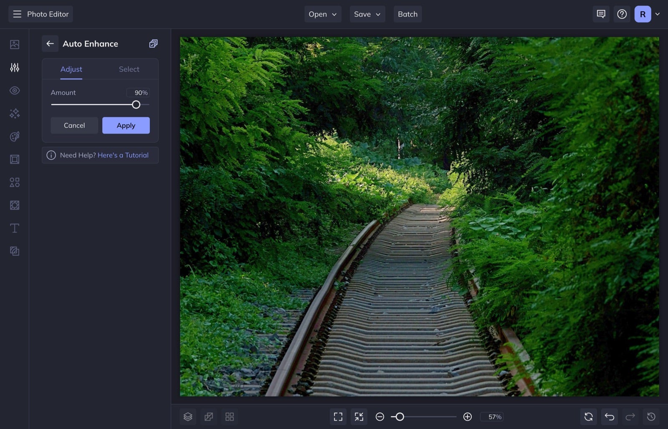Viewport: 668px width, 429px height.
Task: Select the Text tool in sidebar
Action: pyautogui.click(x=15, y=228)
